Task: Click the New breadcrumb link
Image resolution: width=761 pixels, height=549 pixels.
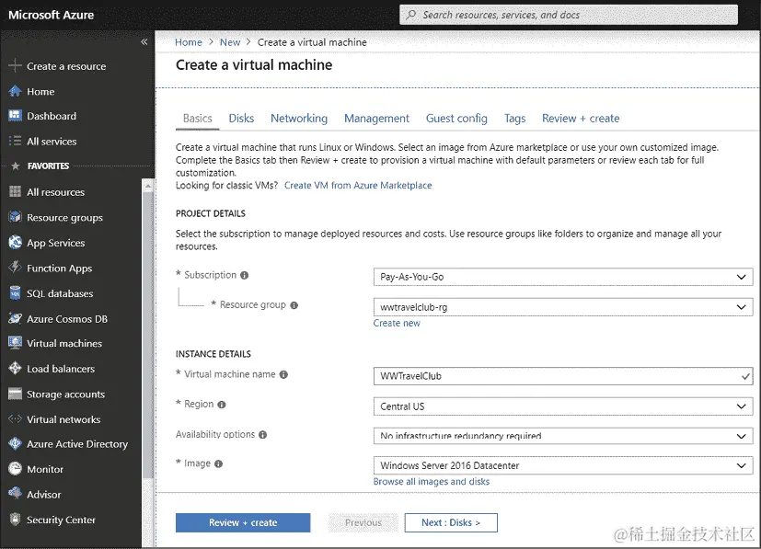Action: [229, 42]
